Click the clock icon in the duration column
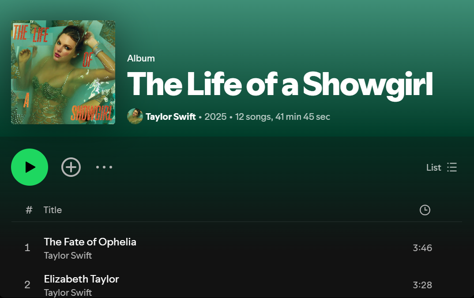The image size is (474, 298). pos(425,210)
